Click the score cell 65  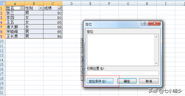coord(53,22)
